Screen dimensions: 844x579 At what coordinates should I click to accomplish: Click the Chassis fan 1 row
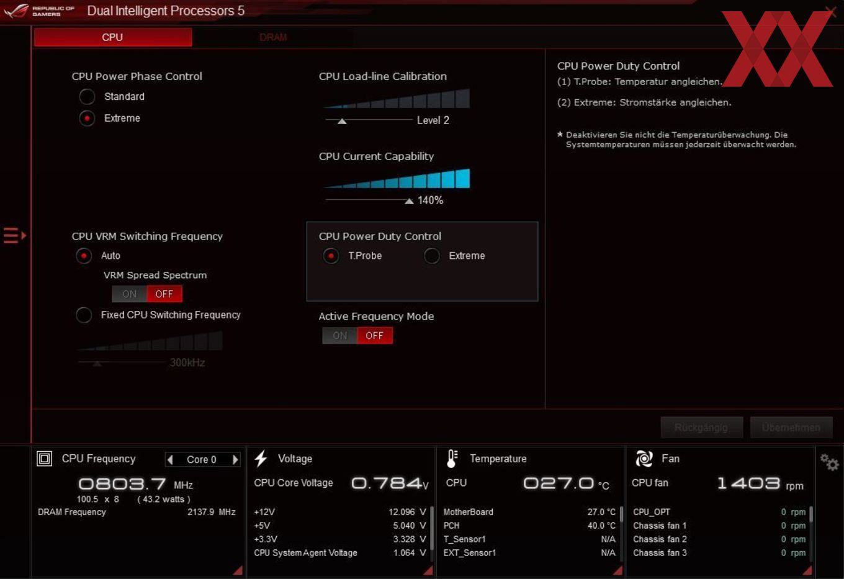click(719, 526)
